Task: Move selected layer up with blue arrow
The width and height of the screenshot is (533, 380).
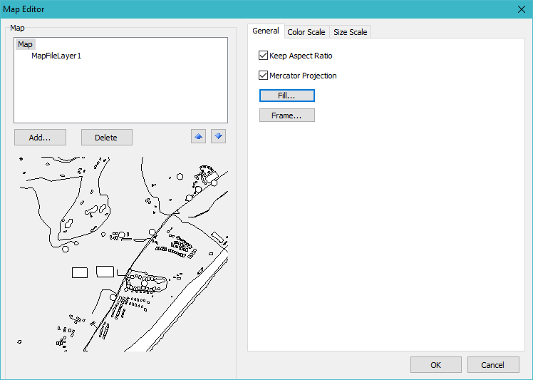Action: (198, 136)
